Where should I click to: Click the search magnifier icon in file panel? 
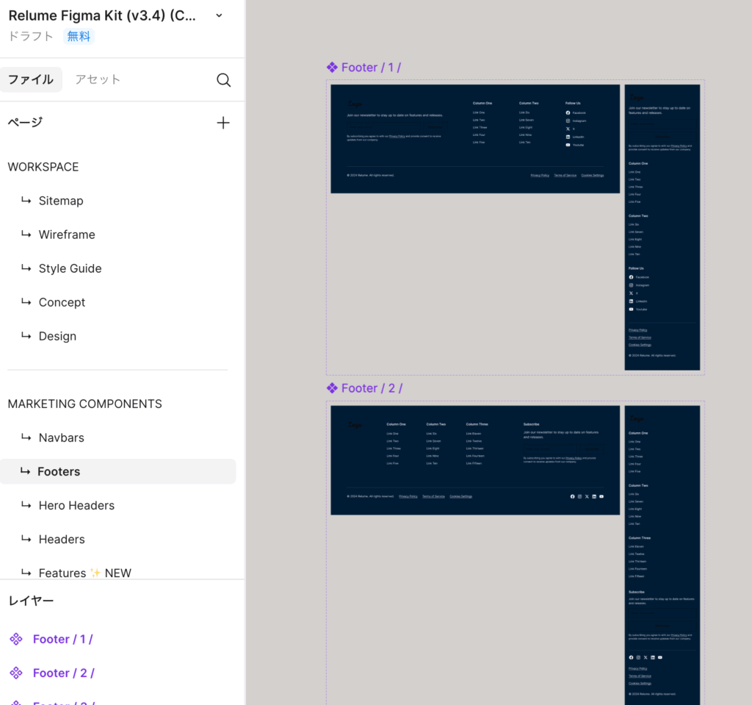223,80
